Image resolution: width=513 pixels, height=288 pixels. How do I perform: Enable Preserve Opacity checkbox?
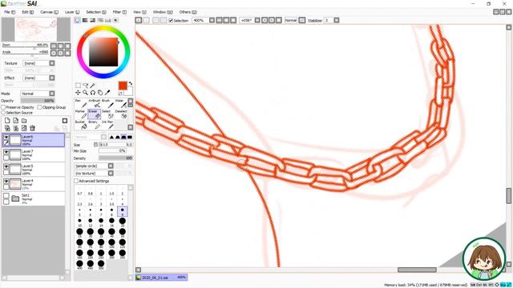(x=3, y=107)
